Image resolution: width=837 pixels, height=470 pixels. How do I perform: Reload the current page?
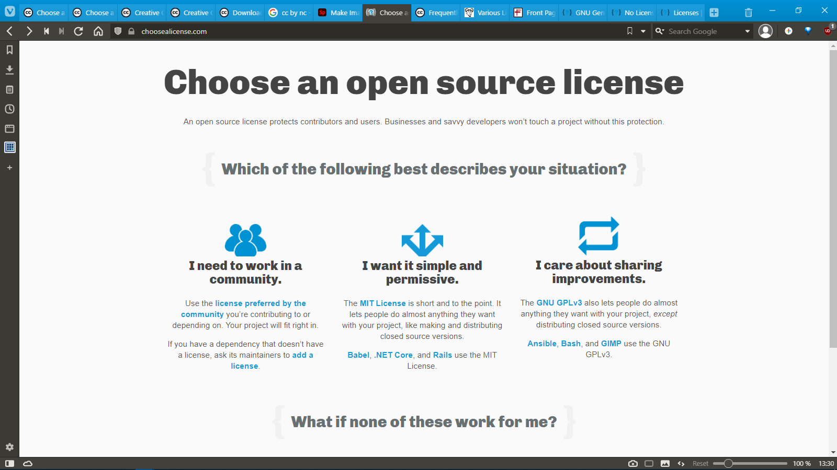78,31
